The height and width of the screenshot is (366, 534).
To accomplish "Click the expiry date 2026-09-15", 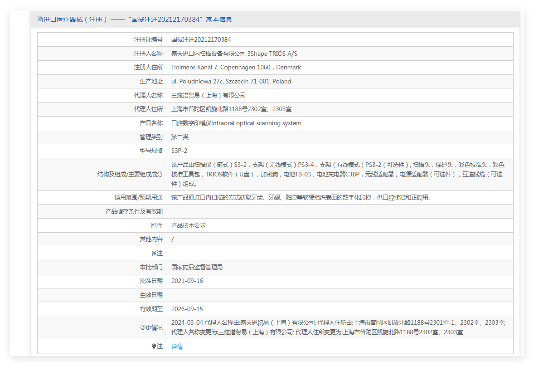I will [187, 309].
